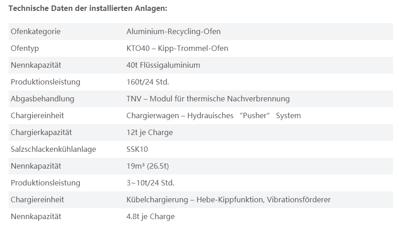Viewport: 399px width, 225px height.
Task: Select the Kübelchargierung Hebe-Kippfunktion text
Action: (x=228, y=200)
